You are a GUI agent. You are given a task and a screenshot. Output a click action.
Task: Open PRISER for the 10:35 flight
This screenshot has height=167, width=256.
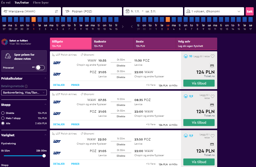click(x=75, y=85)
